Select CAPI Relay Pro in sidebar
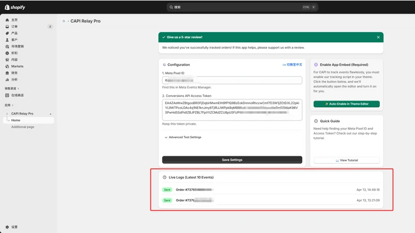The image size is (415, 233). tap(22, 113)
